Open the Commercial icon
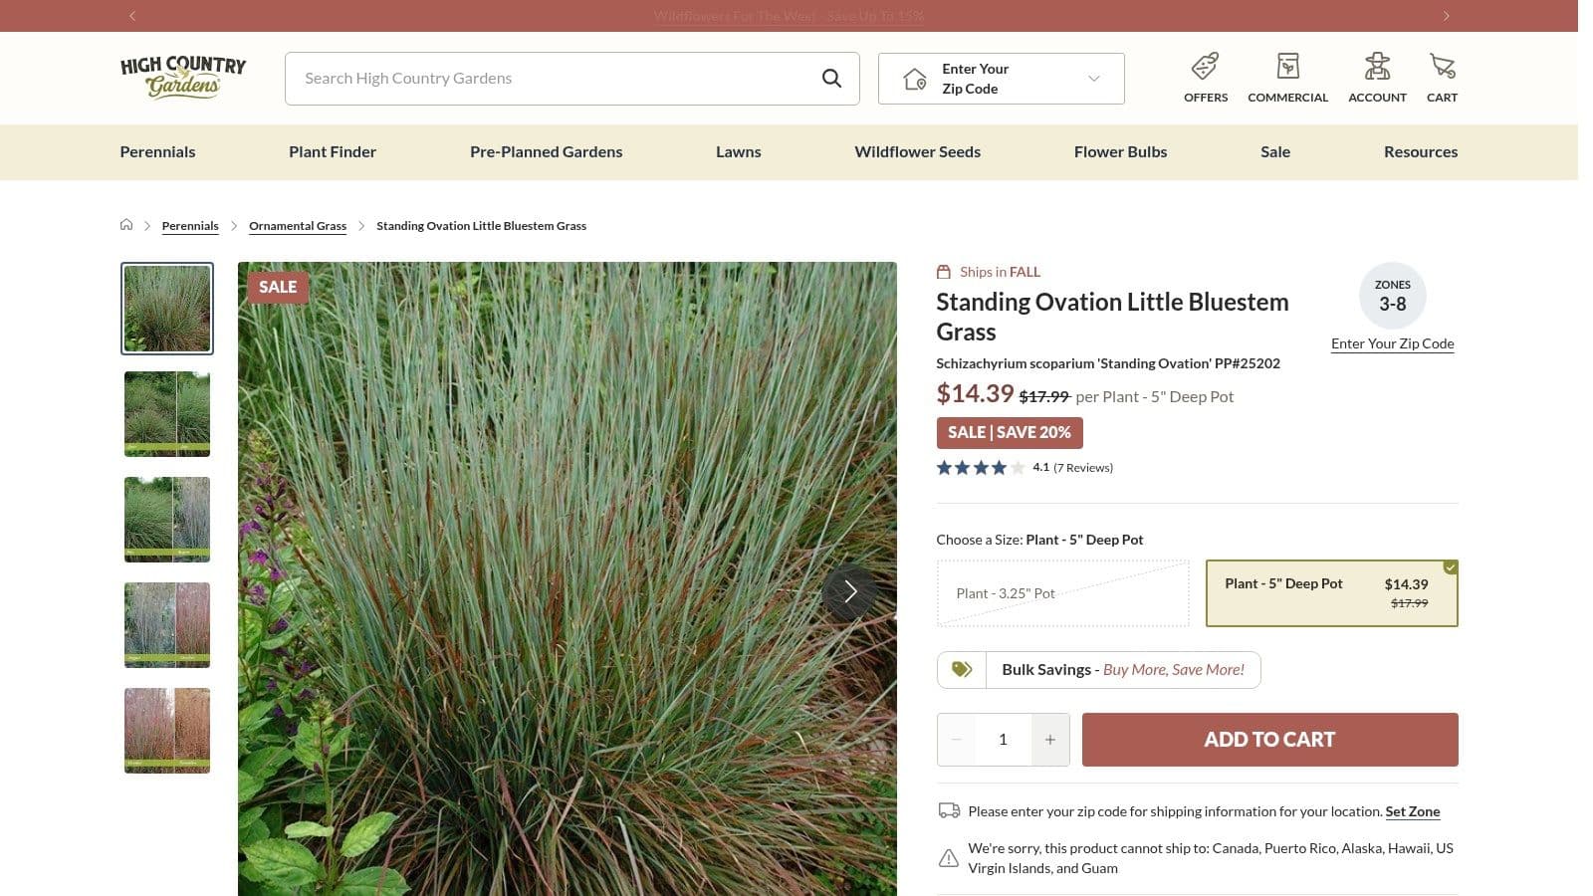The image size is (1593, 896). coord(1287,67)
